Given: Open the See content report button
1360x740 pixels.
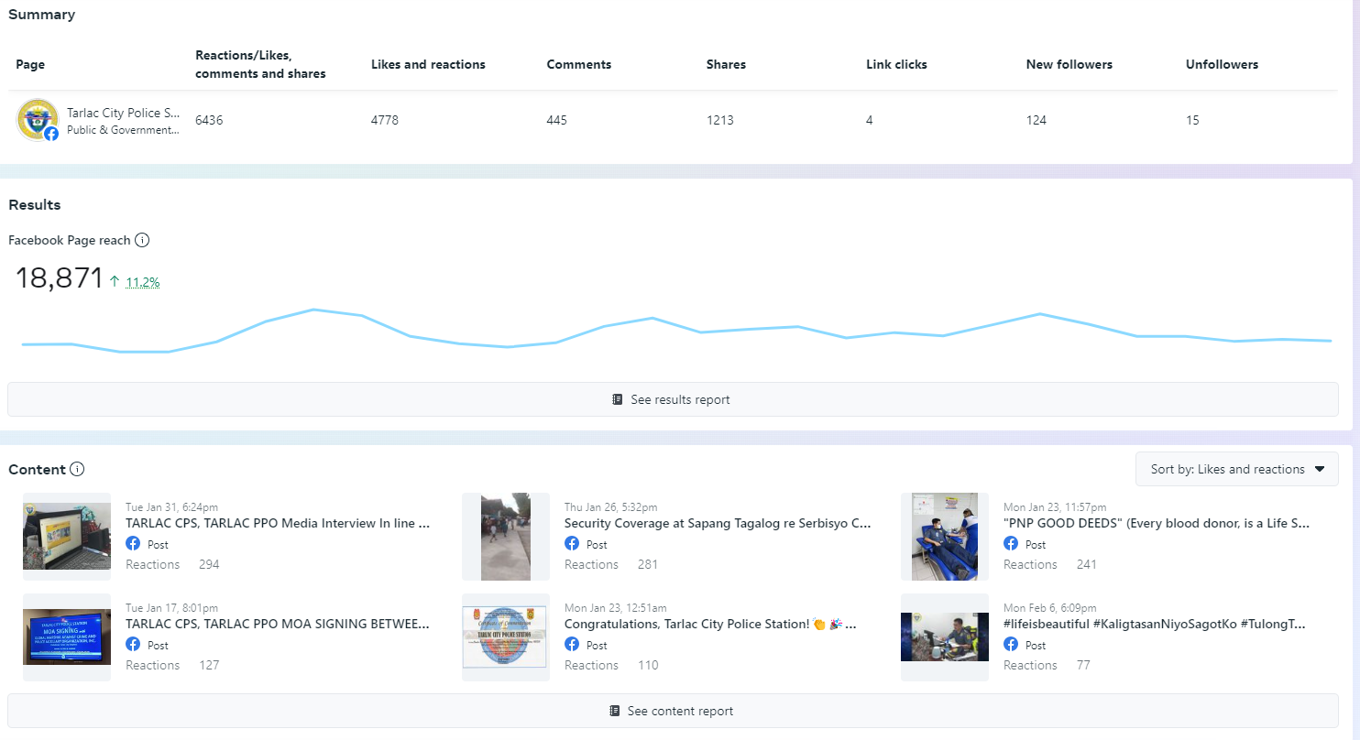Looking at the screenshot, I should click(x=673, y=711).
